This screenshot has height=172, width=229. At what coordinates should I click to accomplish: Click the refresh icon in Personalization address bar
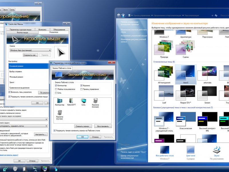(216, 15)
